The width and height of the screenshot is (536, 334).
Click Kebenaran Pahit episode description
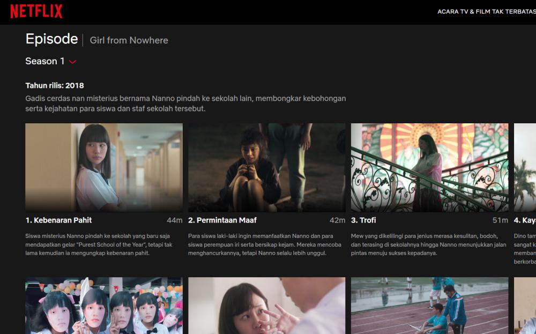[99, 244]
